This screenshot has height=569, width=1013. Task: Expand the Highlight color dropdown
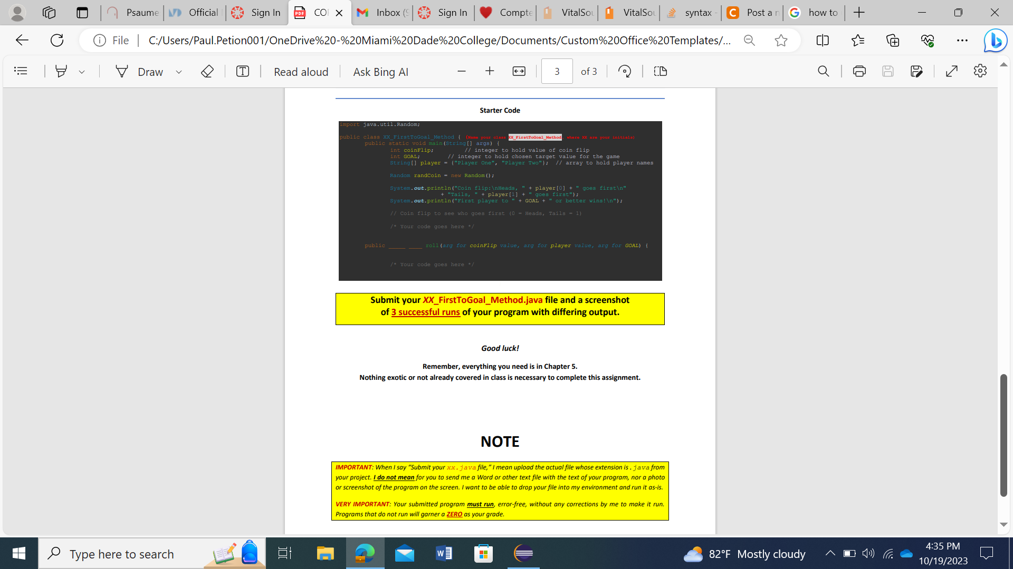82,72
